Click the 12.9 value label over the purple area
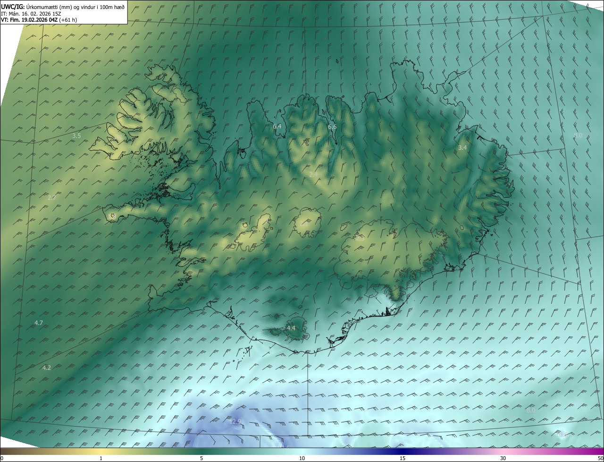 coord(235,421)
